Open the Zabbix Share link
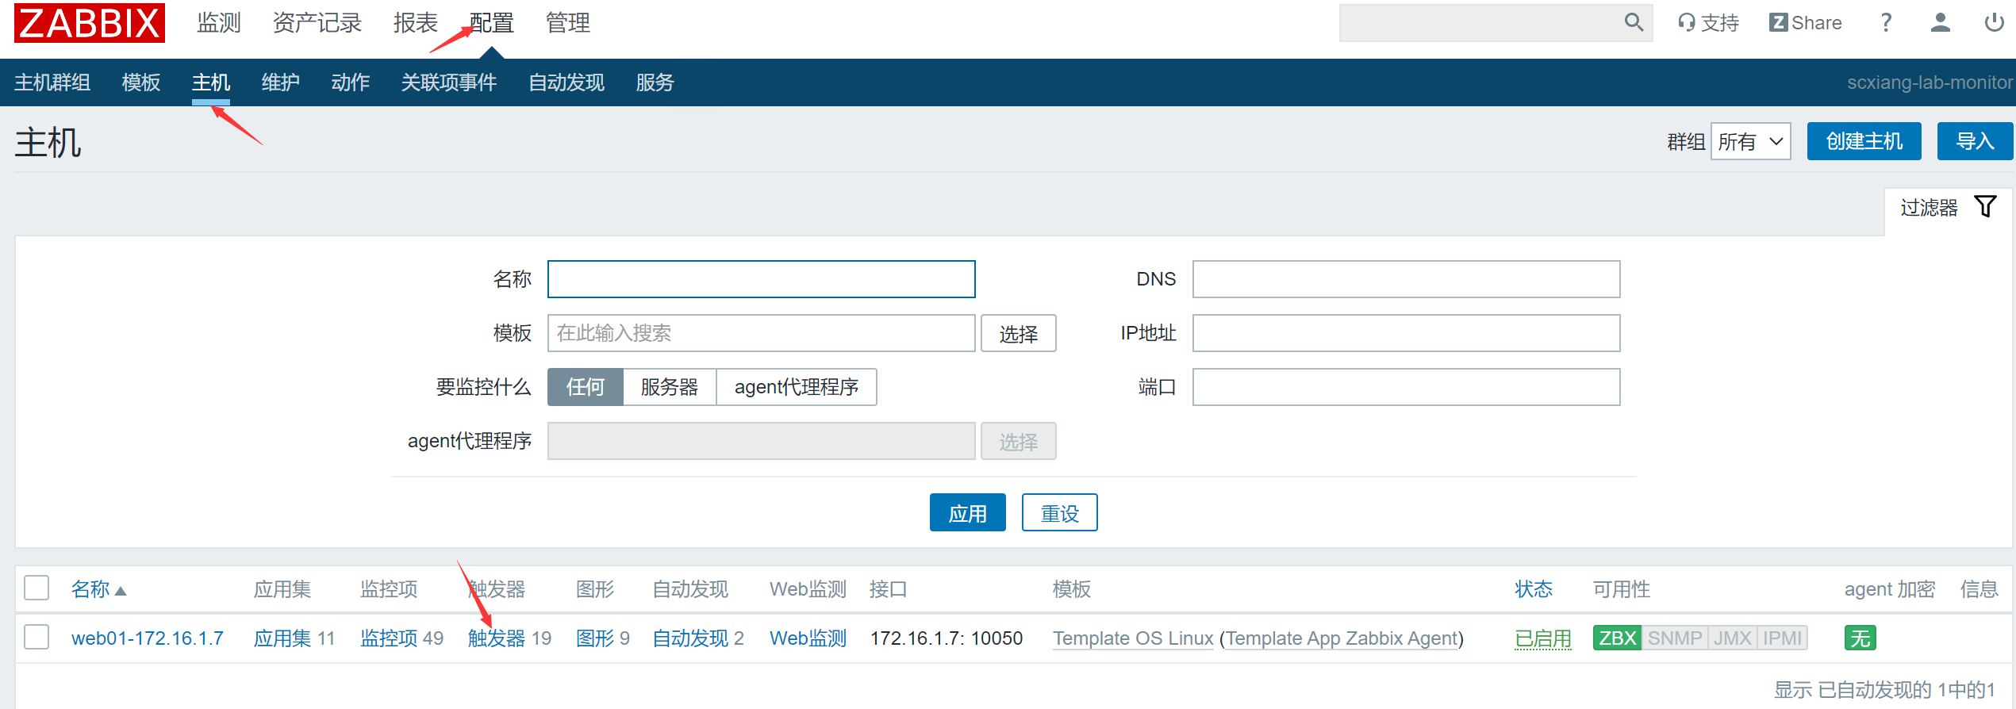 click(1805, 23)
